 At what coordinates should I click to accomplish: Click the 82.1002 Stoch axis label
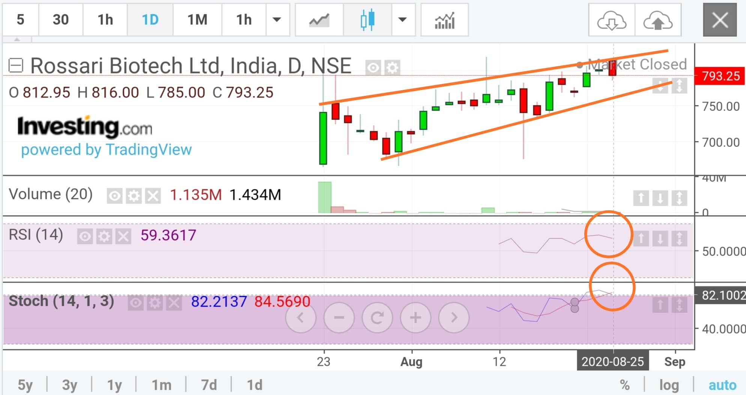pos(720,295)
